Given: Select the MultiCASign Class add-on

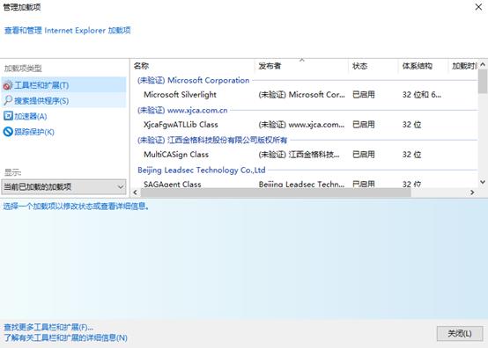Looking at the screenshot, I should pos(176,155).
